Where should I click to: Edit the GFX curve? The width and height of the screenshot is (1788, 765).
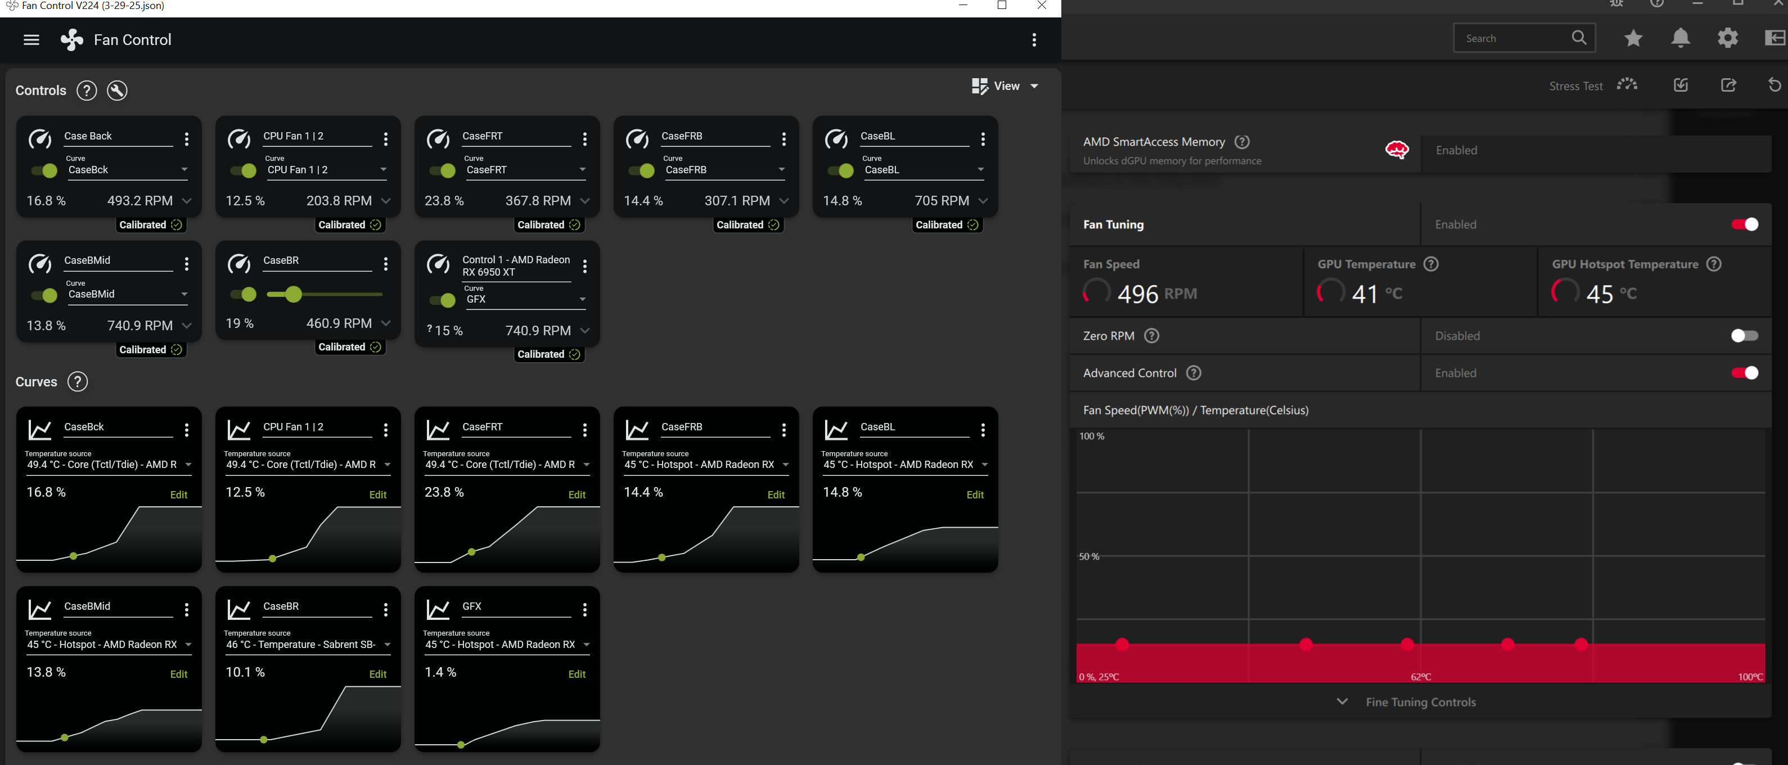577,674
